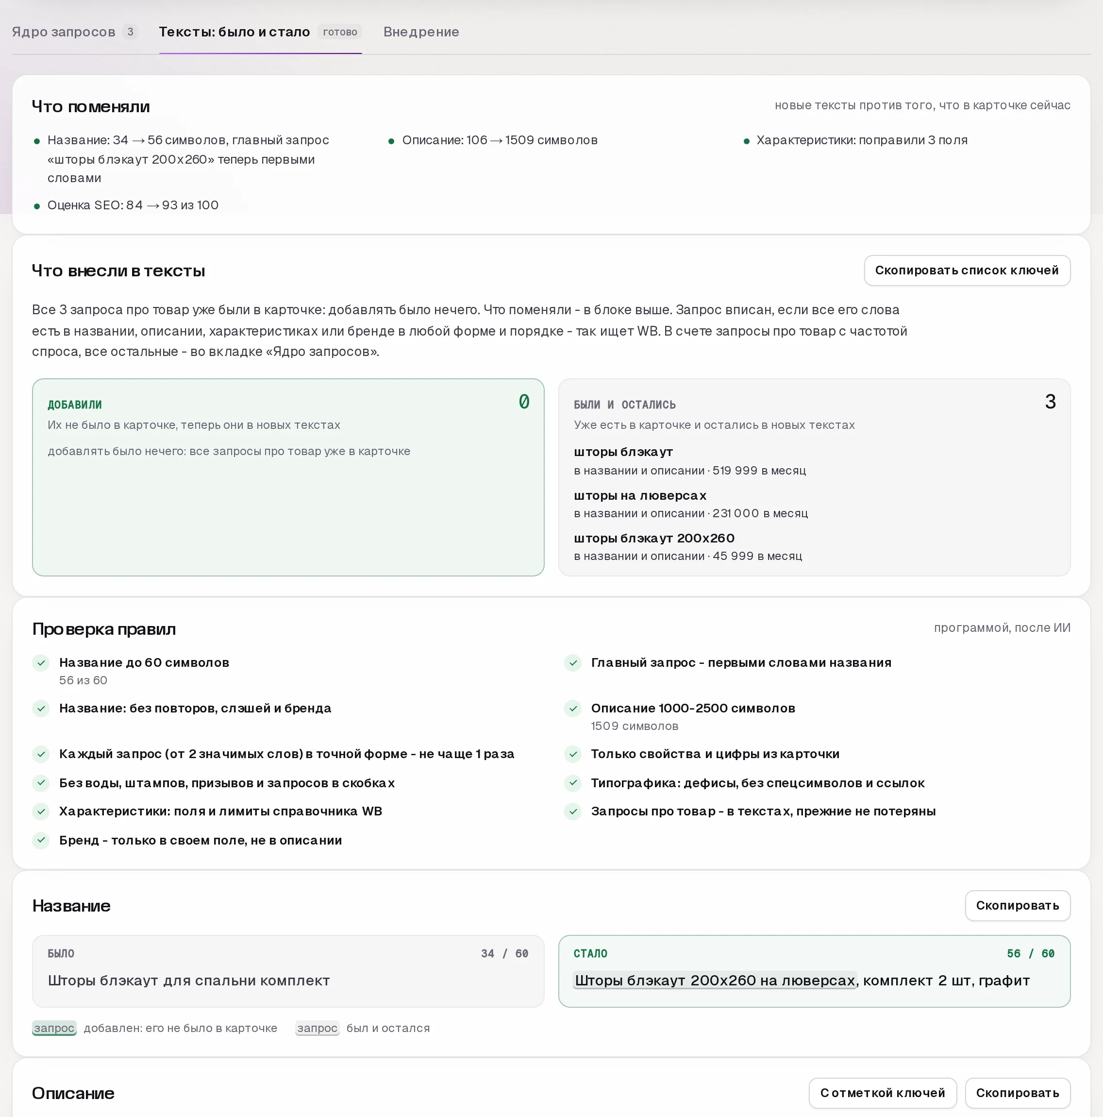Open the «Ядро запросов» tab
Image resolution: width=1103 pixels, height=1117 pixels.
pyautogui.click(x=75, y=32)
